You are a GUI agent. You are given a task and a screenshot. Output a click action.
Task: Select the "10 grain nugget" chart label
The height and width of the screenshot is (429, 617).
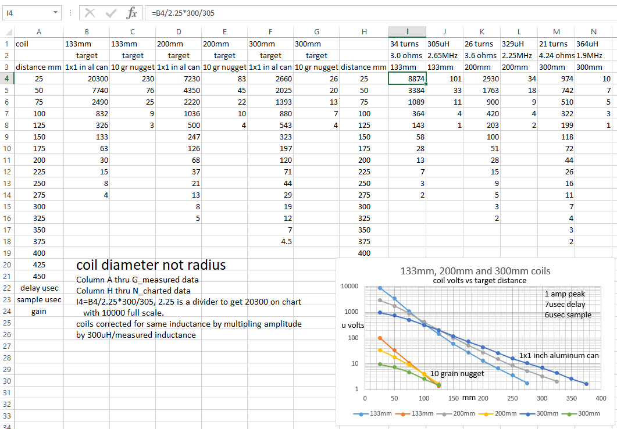pyautogui.click(x=456, y=373)
